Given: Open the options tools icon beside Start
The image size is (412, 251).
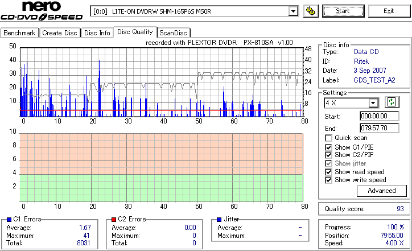Looking at the screenshot, I should pos(311,11).
